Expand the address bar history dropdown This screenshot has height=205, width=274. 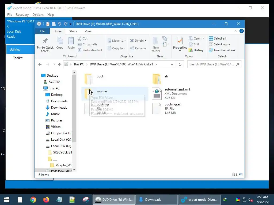(172, 65)
